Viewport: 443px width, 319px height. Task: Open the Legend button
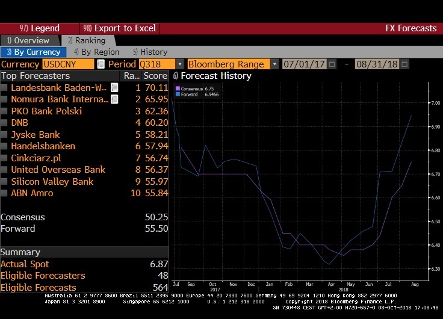pos(40,28)
